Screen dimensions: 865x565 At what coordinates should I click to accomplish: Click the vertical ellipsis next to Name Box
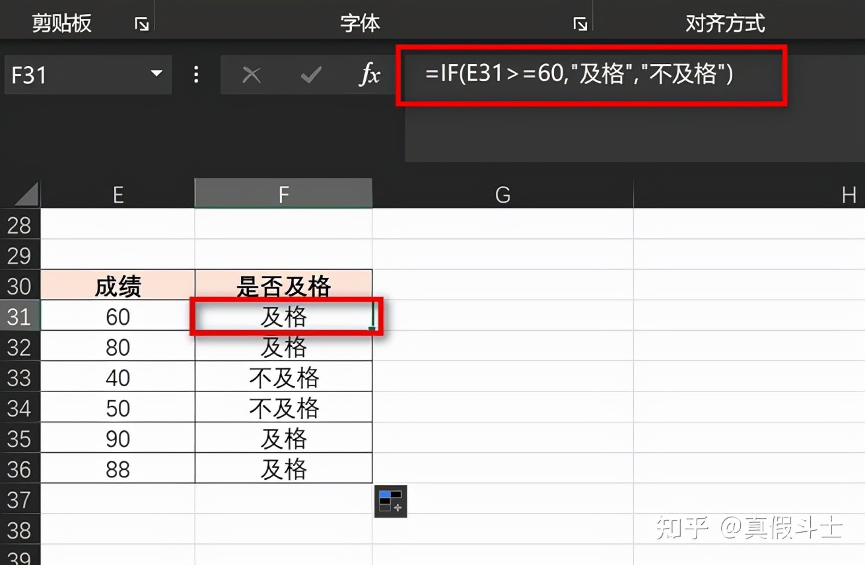pos(195,75)
